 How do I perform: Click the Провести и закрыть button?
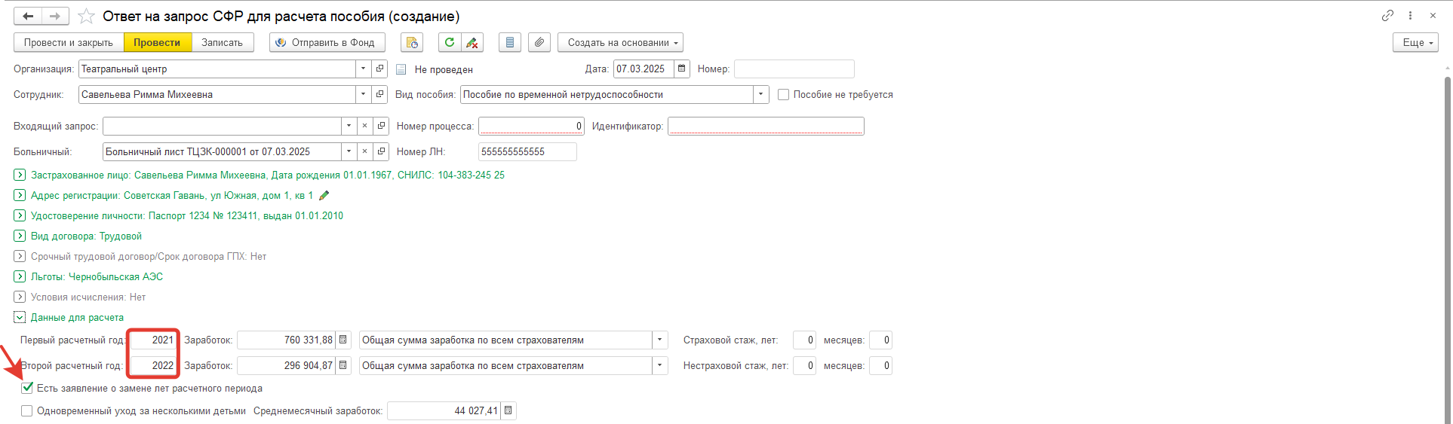[68, 42]
